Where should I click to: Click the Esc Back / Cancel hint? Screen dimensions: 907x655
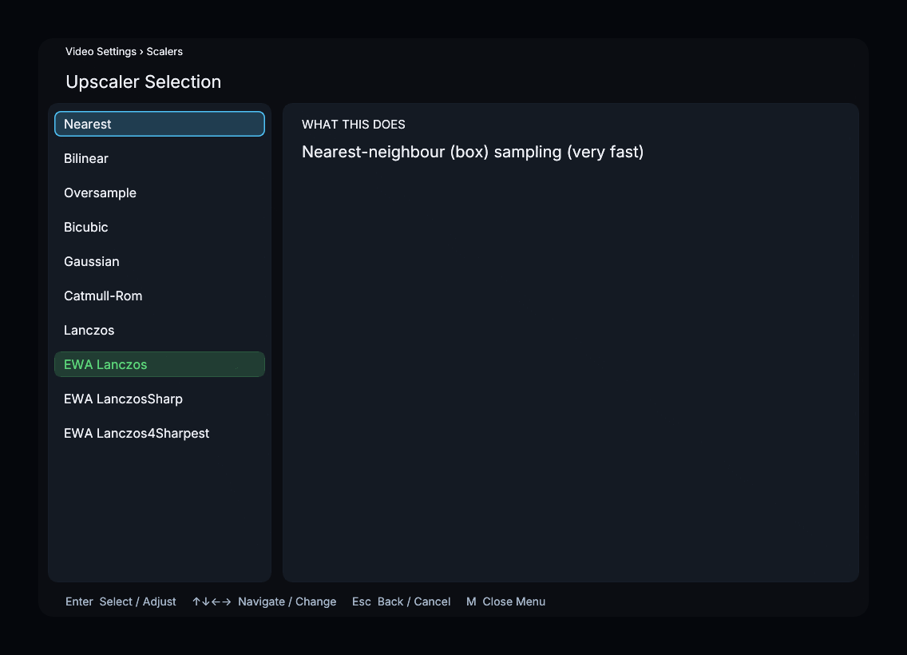[402, 601]
